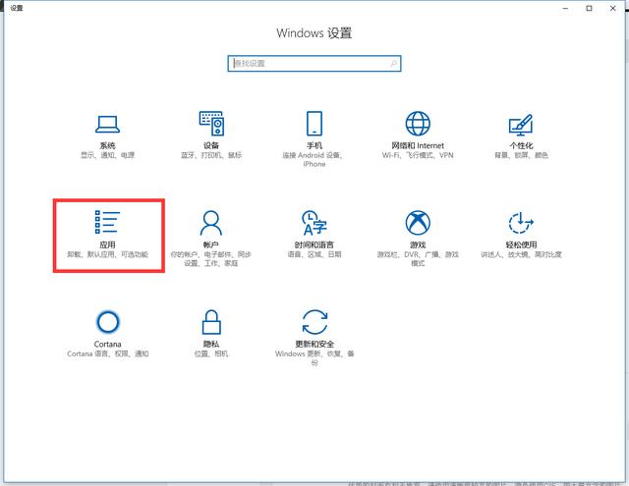Image resolution: width=629 pixels, height=486 pixels.
Task: Open 网络和 Internet globe icon
Action: click(x=418, y=124)
